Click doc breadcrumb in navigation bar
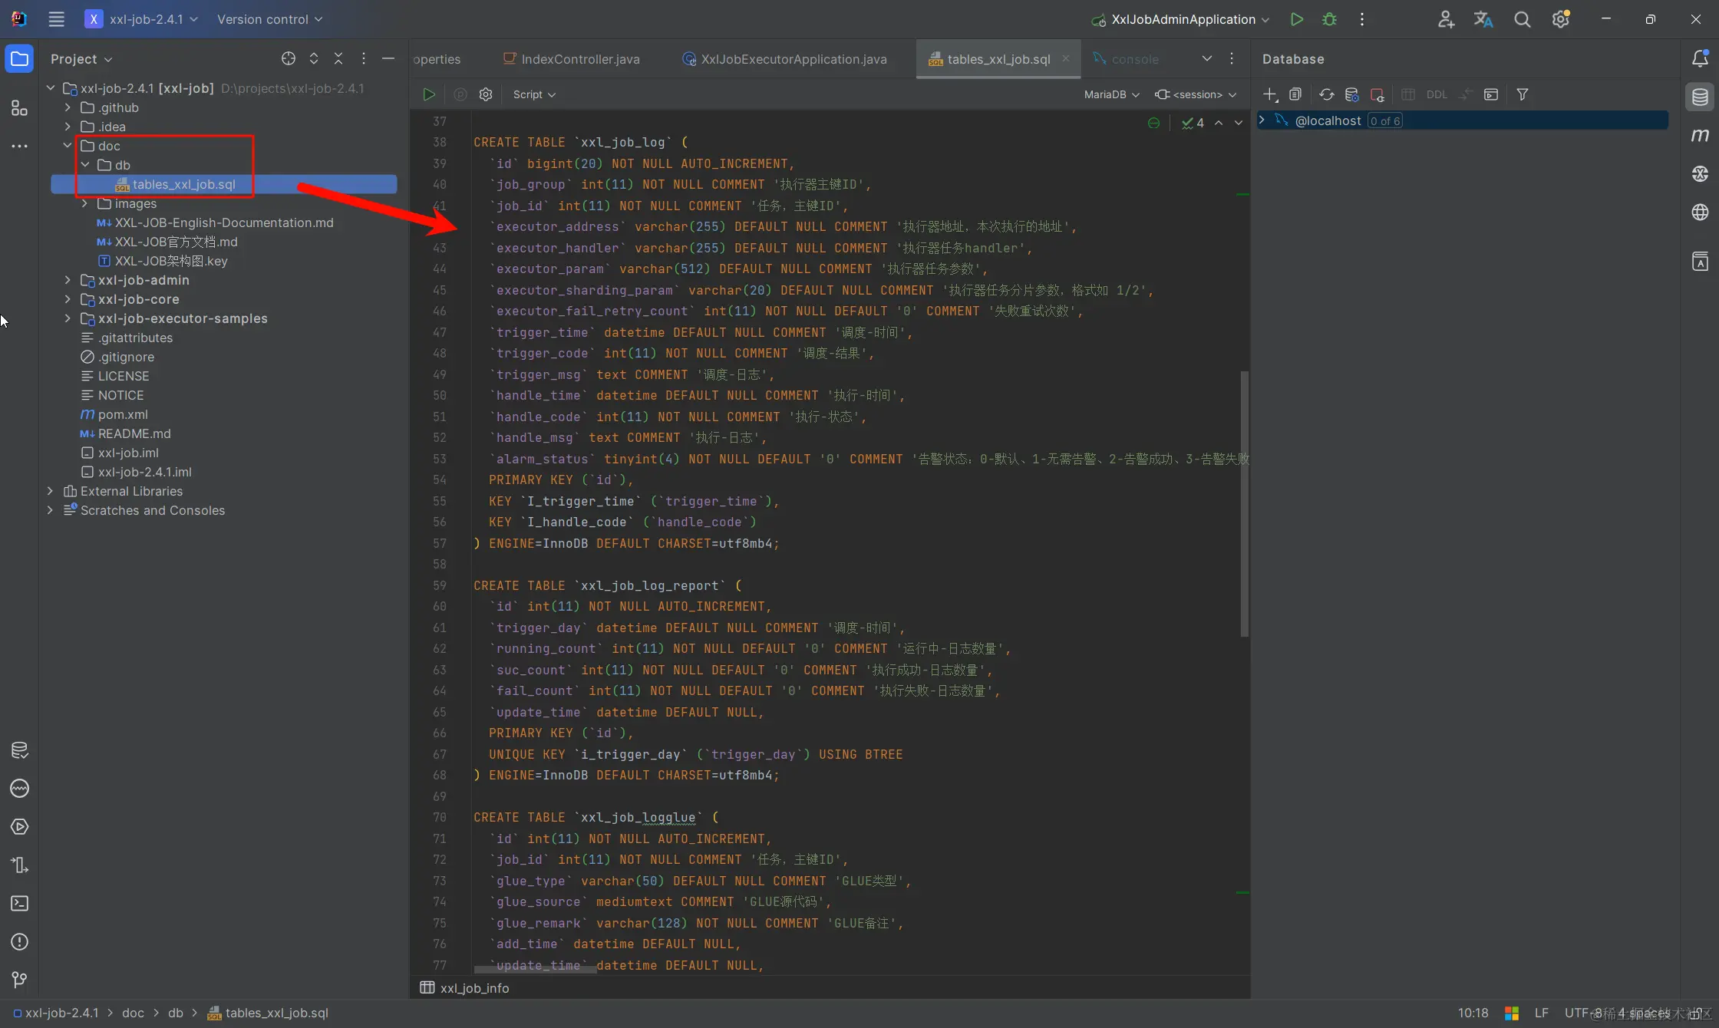The width and height of the screenshot is (1719, 1028). coord(133,1013)
